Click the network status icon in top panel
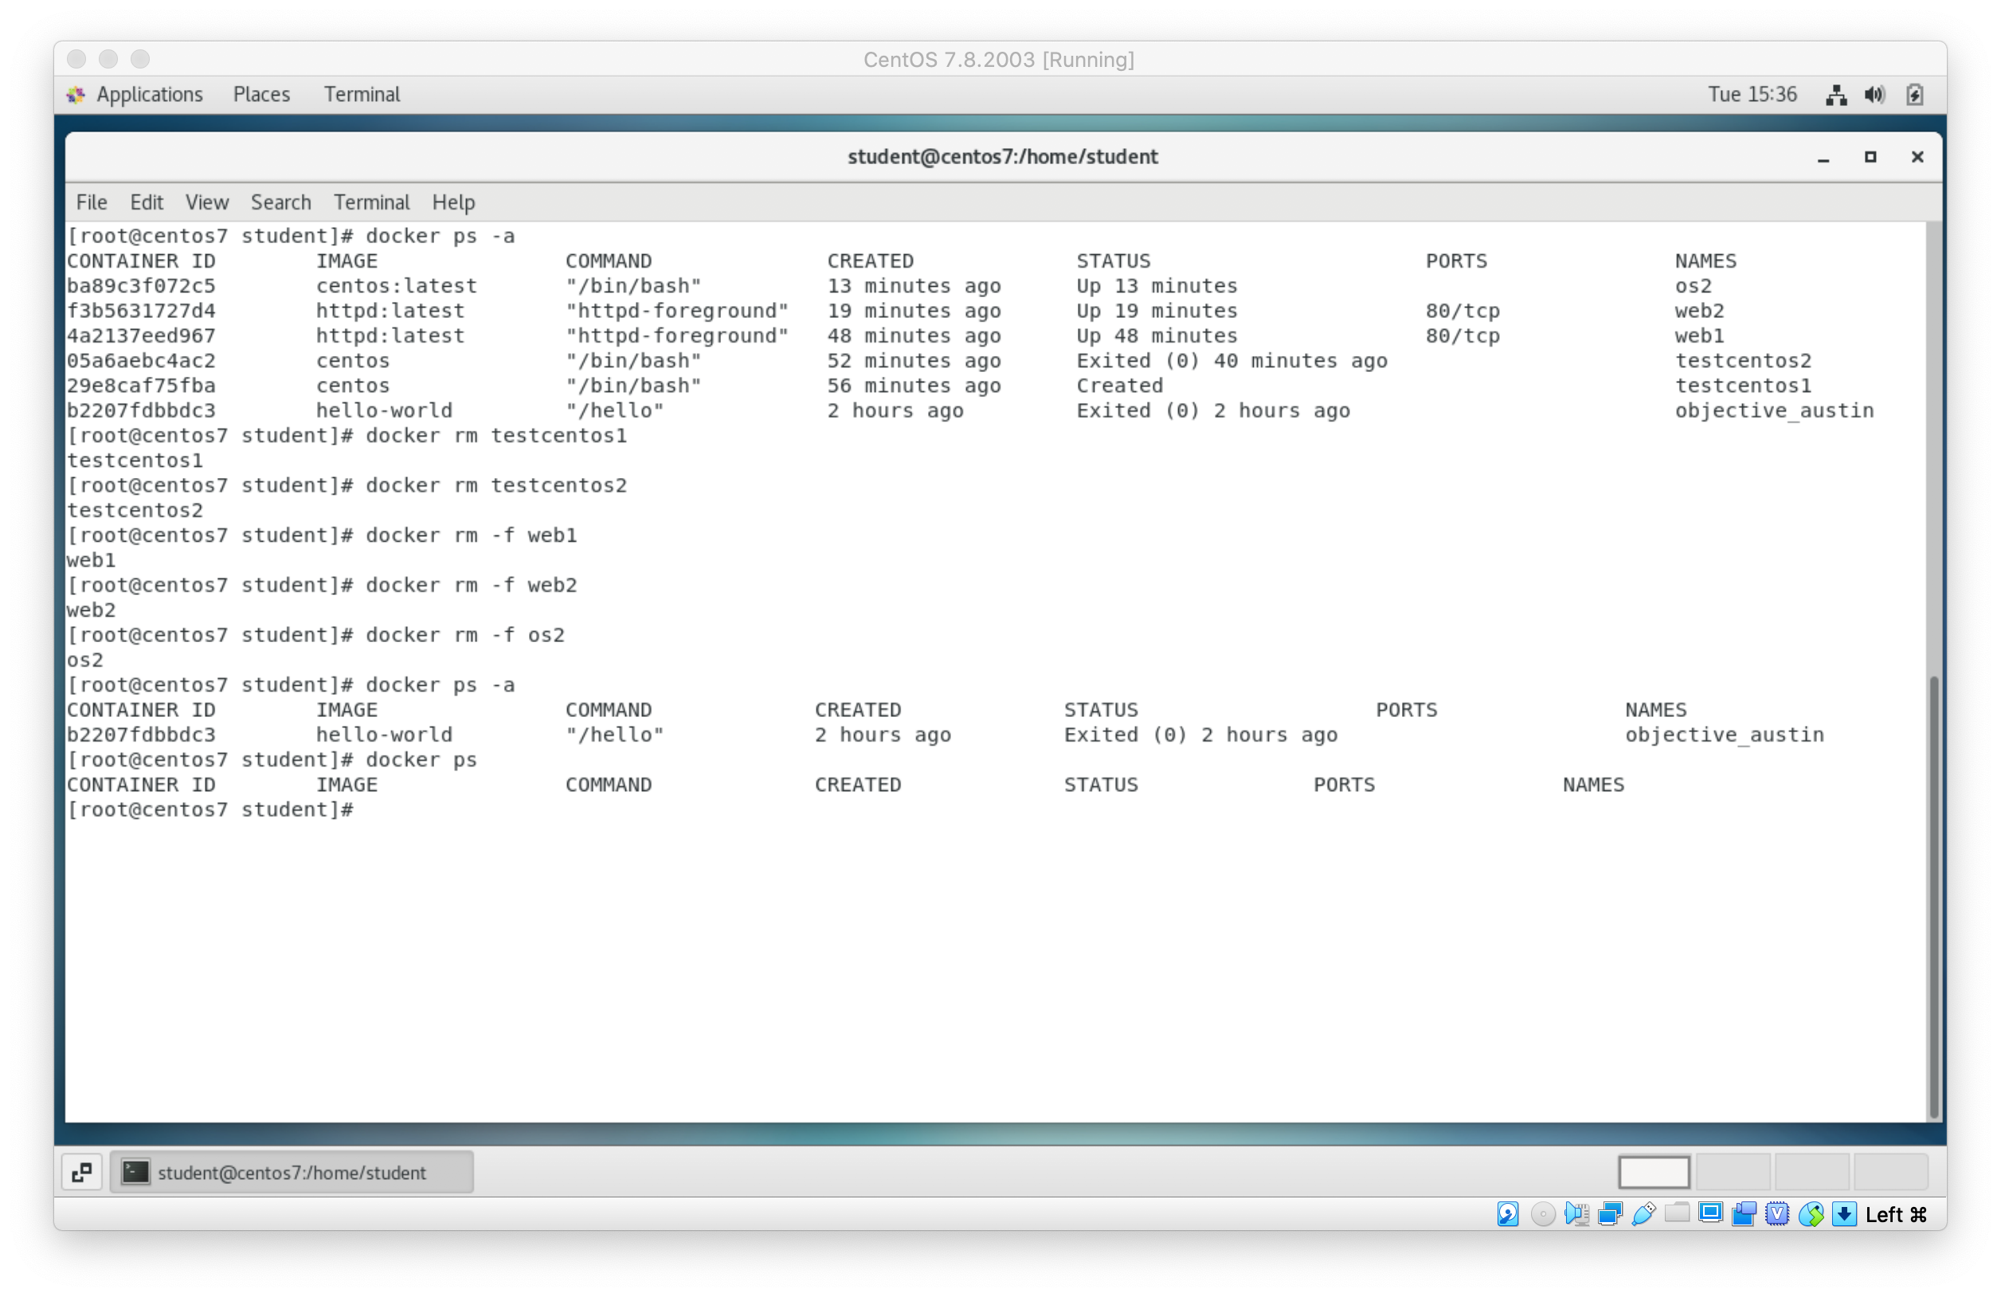Image resolution: width=2001 pixels, height=1297 pixels. [x=1836, y=95]
